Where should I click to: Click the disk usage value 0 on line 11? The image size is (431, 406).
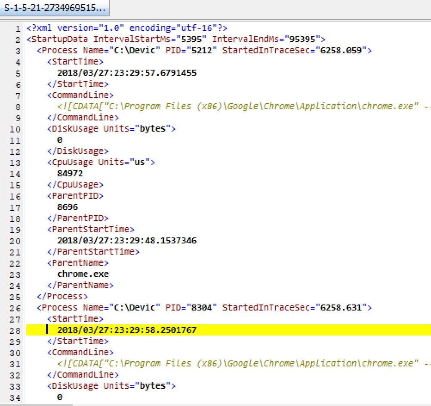point(60,140)
